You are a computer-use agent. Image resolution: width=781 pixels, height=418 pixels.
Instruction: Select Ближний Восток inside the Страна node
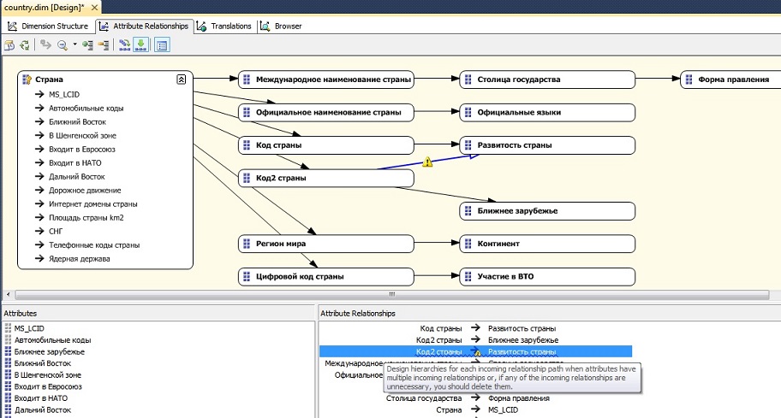tap(77, 121)
